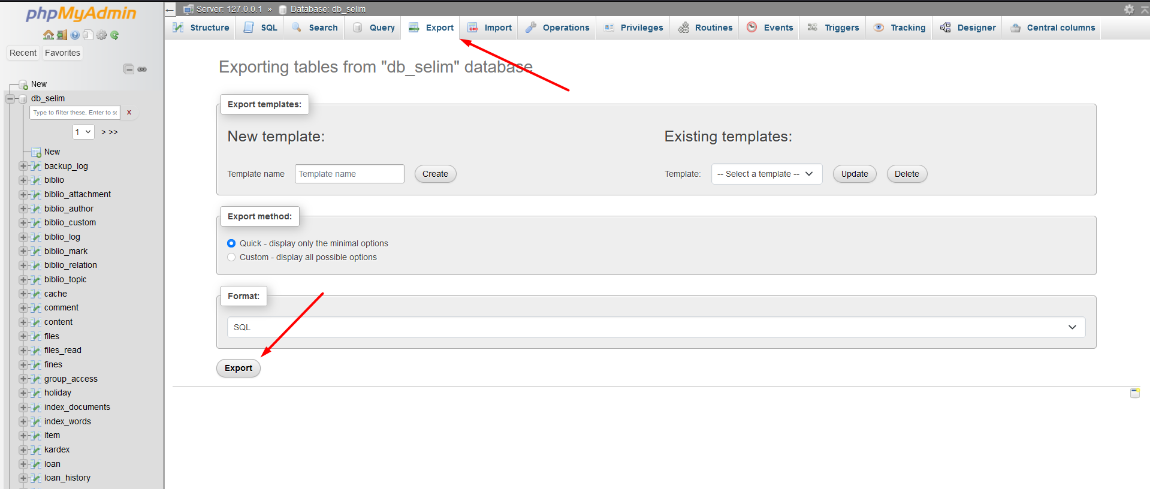The height and width of the screenshot is (489, 1150).
Task: Select Custom export method radio button
Action: point(231,257)
